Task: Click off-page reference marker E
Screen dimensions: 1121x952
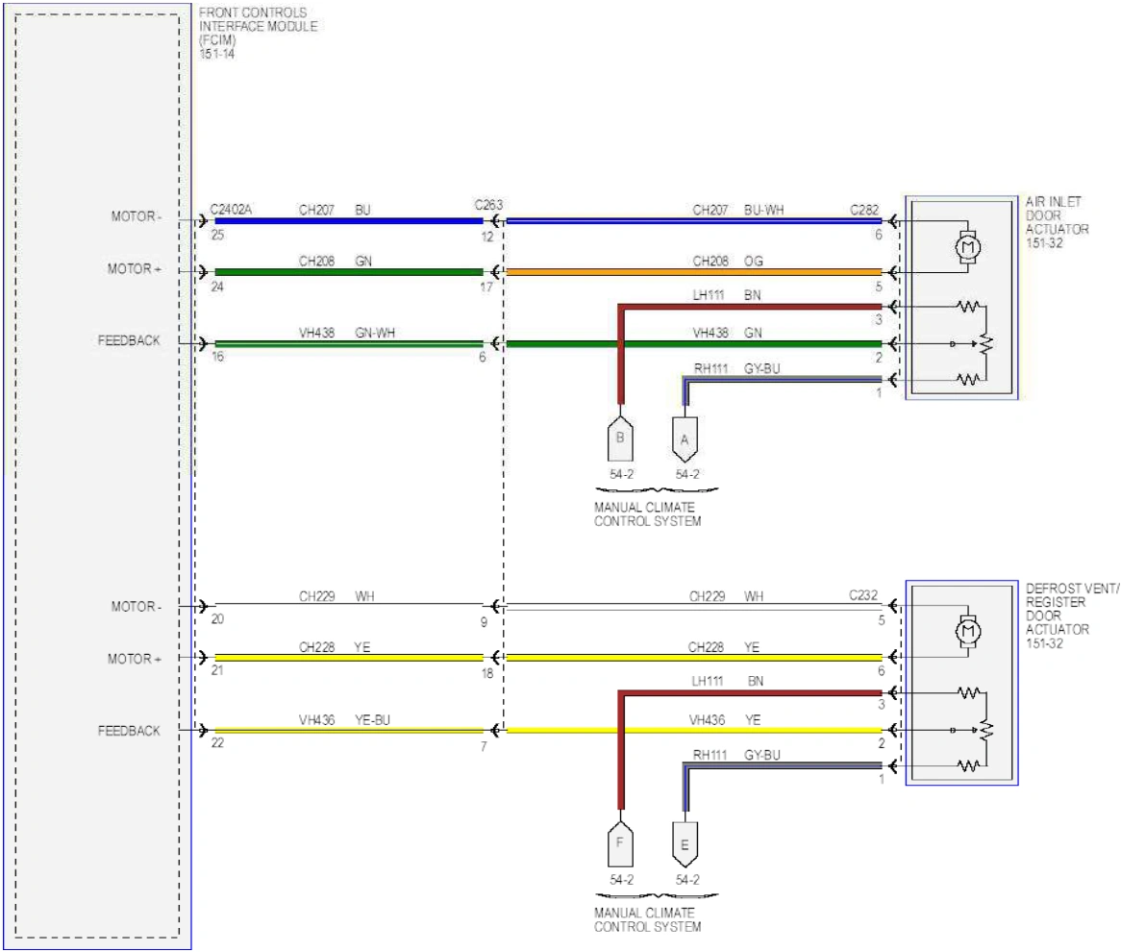Action: (x=685, y=844)
